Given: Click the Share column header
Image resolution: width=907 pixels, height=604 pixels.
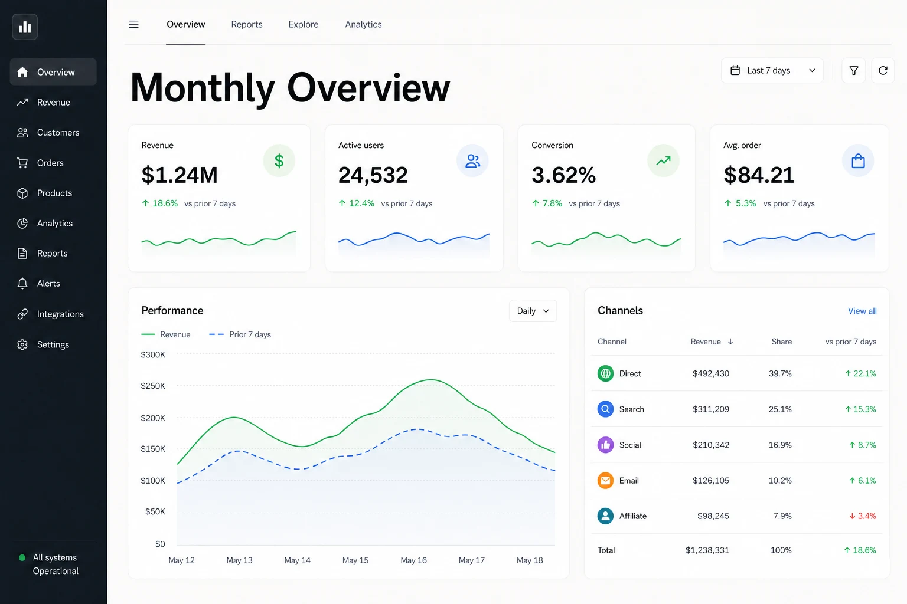Looking at the screenshot, I should point(782,342).
